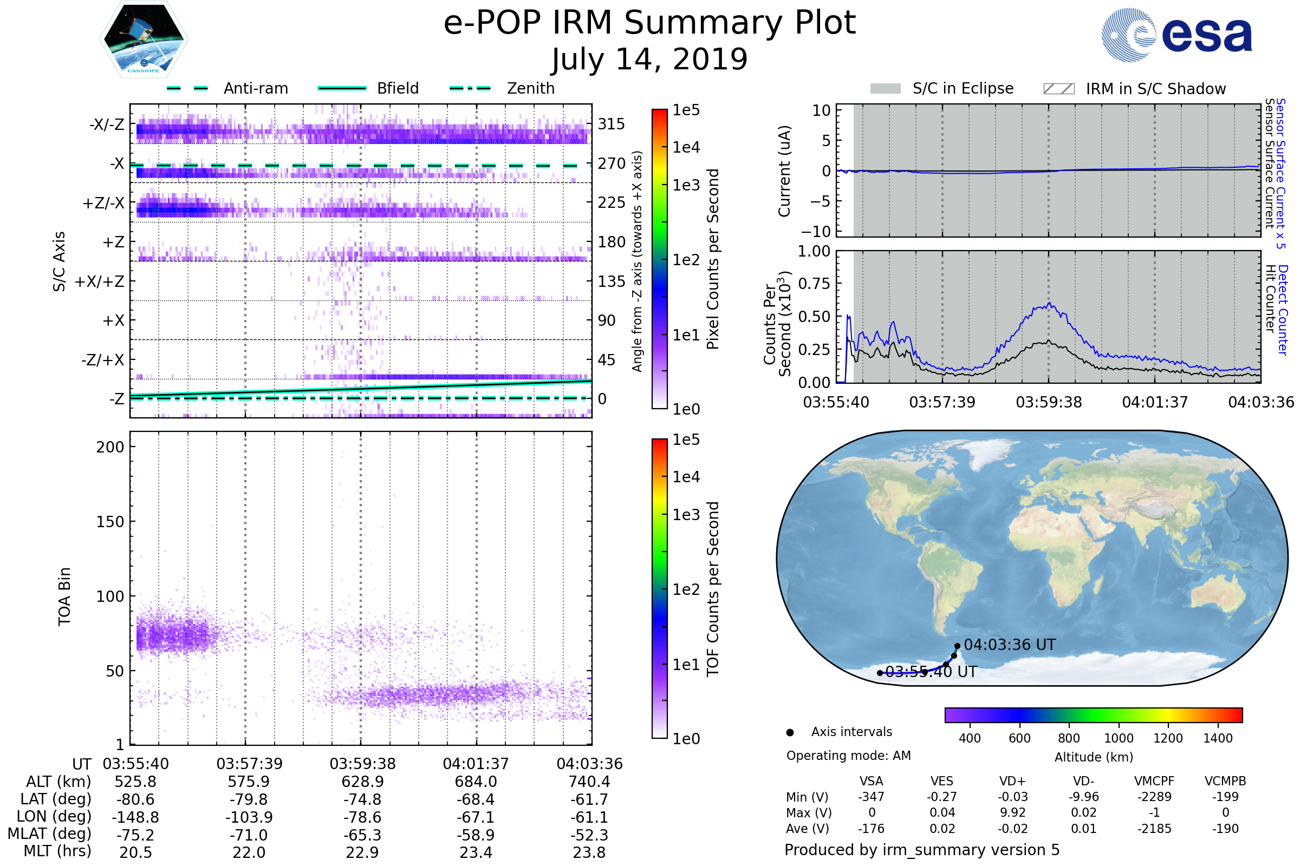Click the Axis intervals black dot marker

tap(790, 732)
